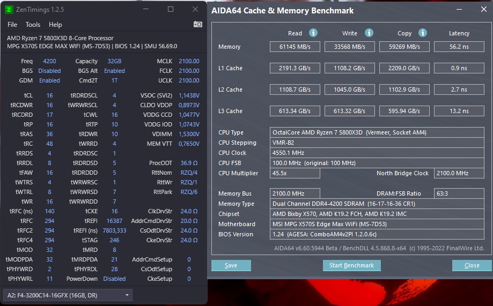The image size is (493, 306).
Task: Click the AMD Ryzen 7 5800X3D processor name in ZenTimings
Action: point(60,38)
